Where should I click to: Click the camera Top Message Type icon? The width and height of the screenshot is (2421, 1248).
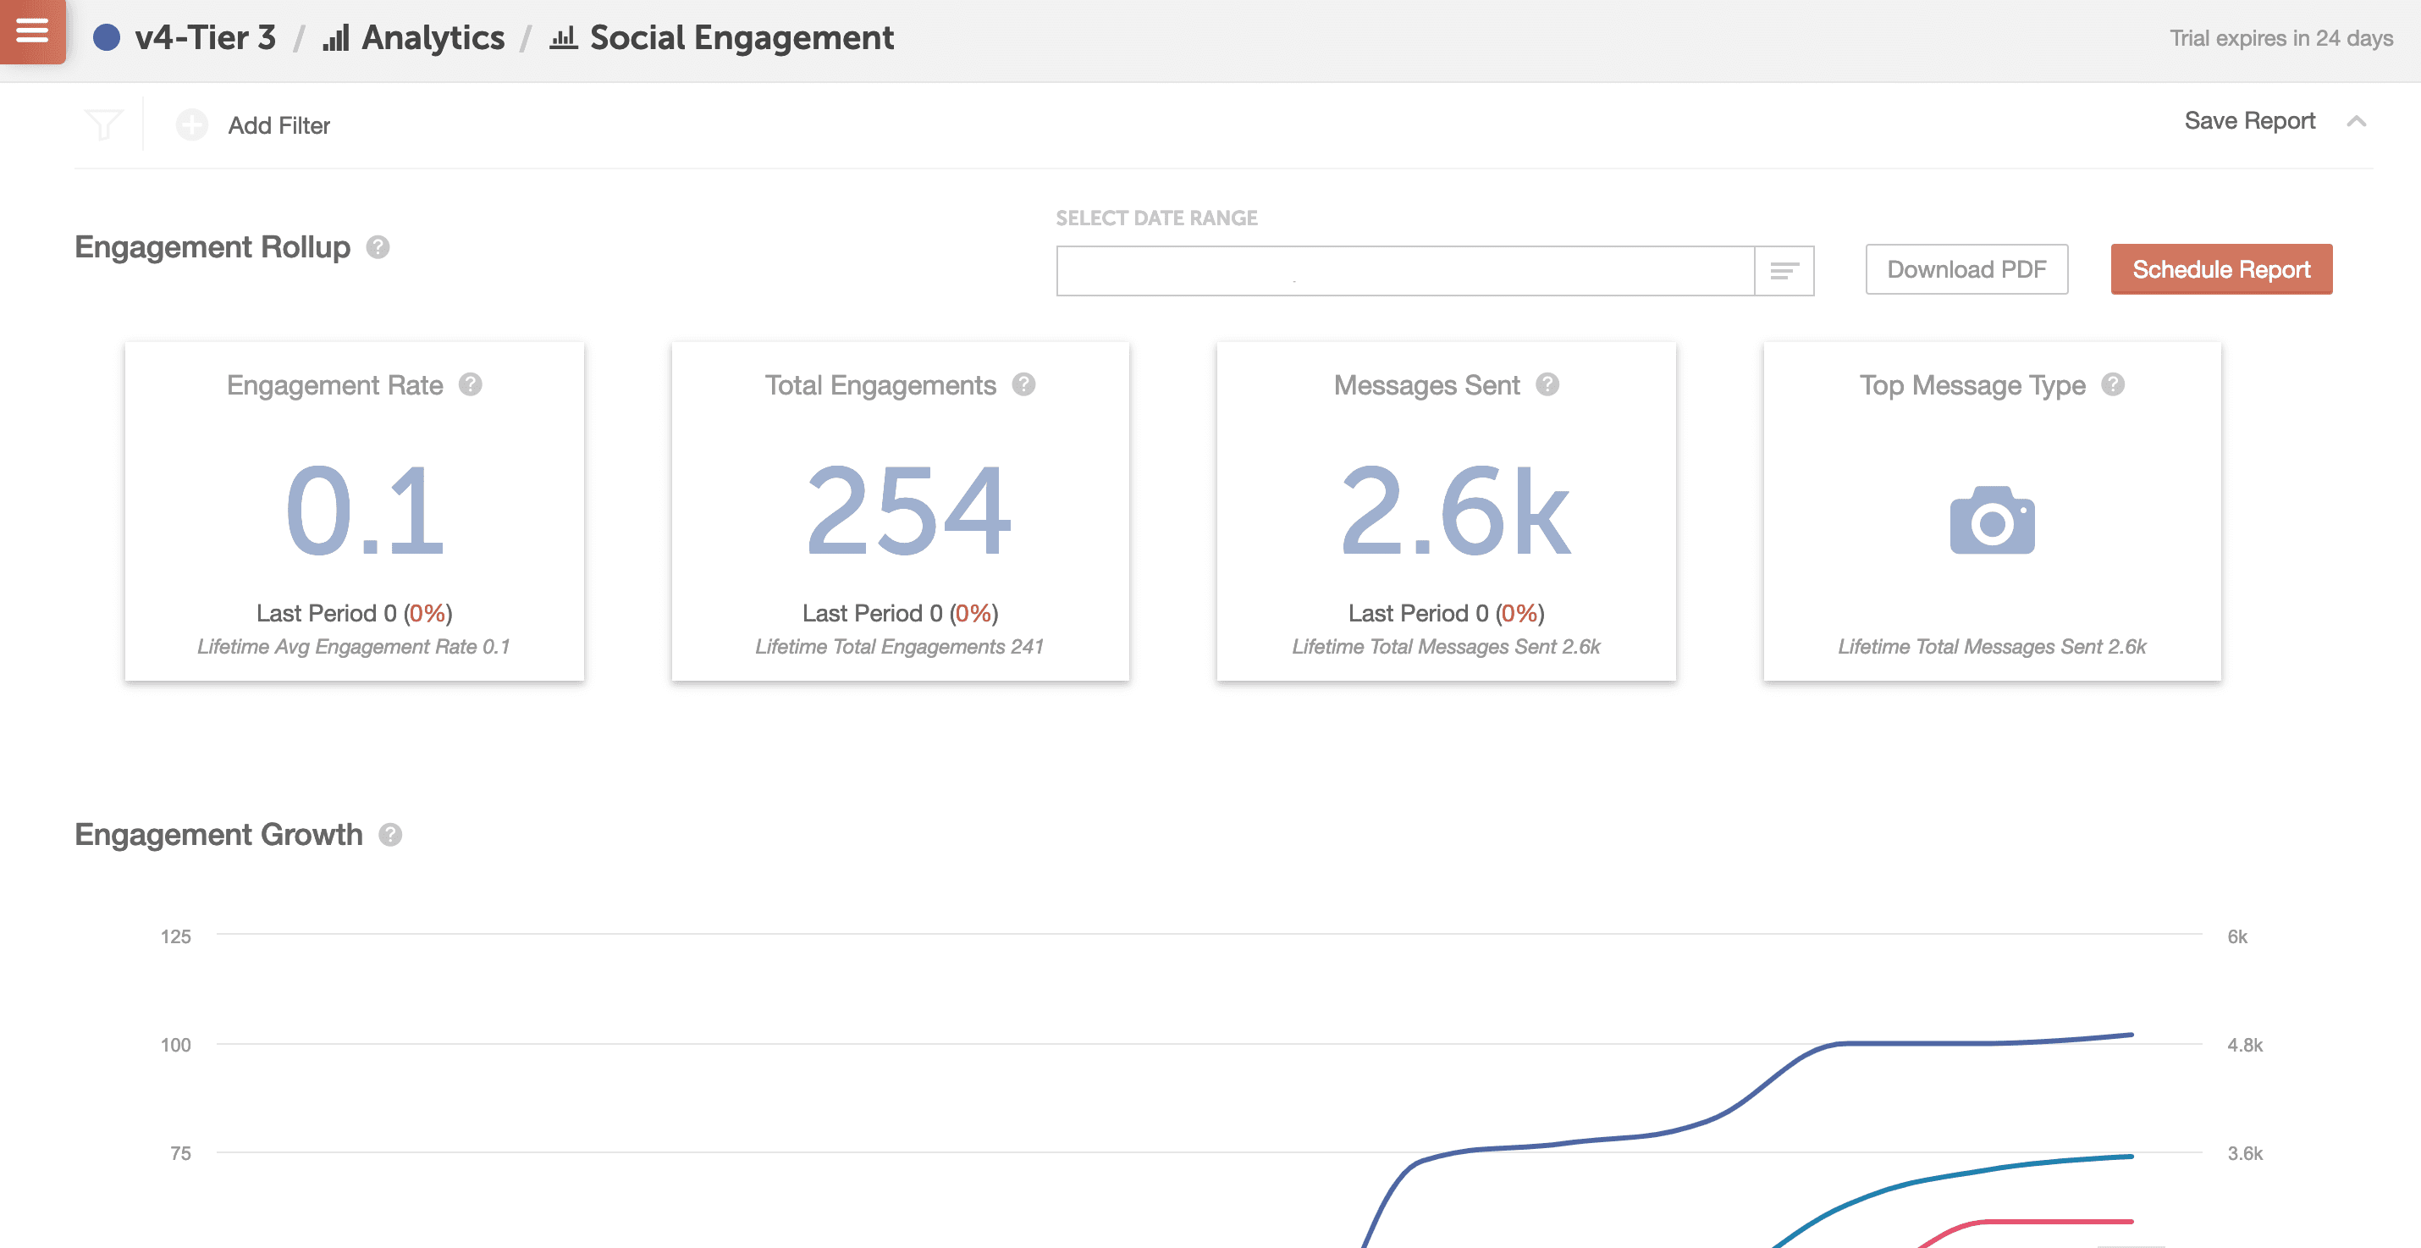[x=1993, y=520]
